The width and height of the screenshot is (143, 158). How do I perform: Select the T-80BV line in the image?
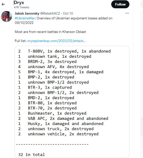click(64, 51)
